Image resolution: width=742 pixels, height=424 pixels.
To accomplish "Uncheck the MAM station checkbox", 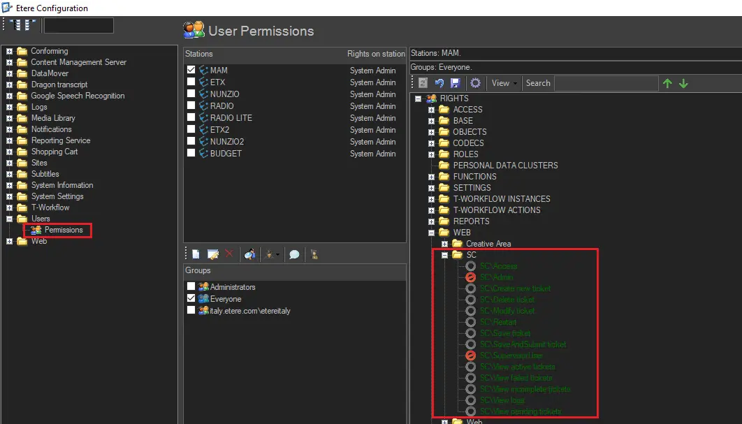I will click(191, 71).
